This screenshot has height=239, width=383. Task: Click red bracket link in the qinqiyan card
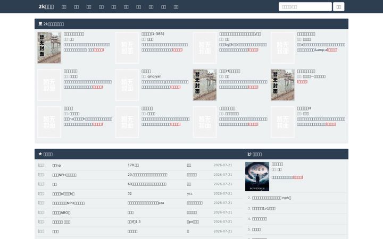176,87
